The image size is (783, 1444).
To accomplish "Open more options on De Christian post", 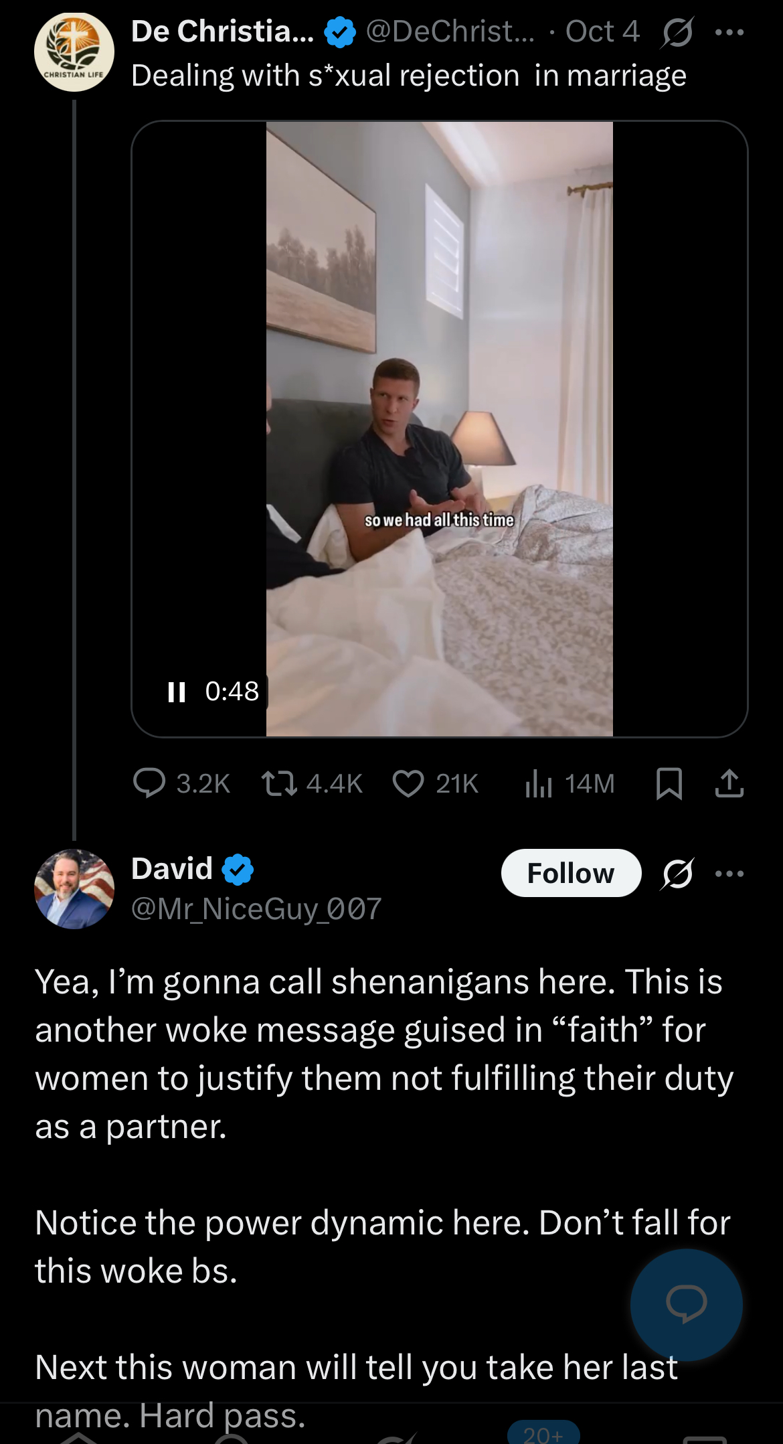I will 729,32.
